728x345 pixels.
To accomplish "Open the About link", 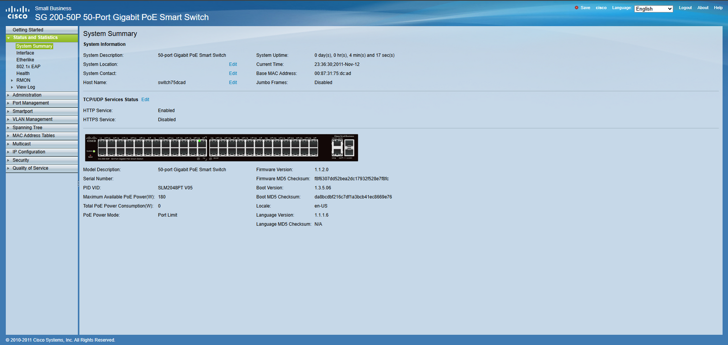I will point(703,8).
